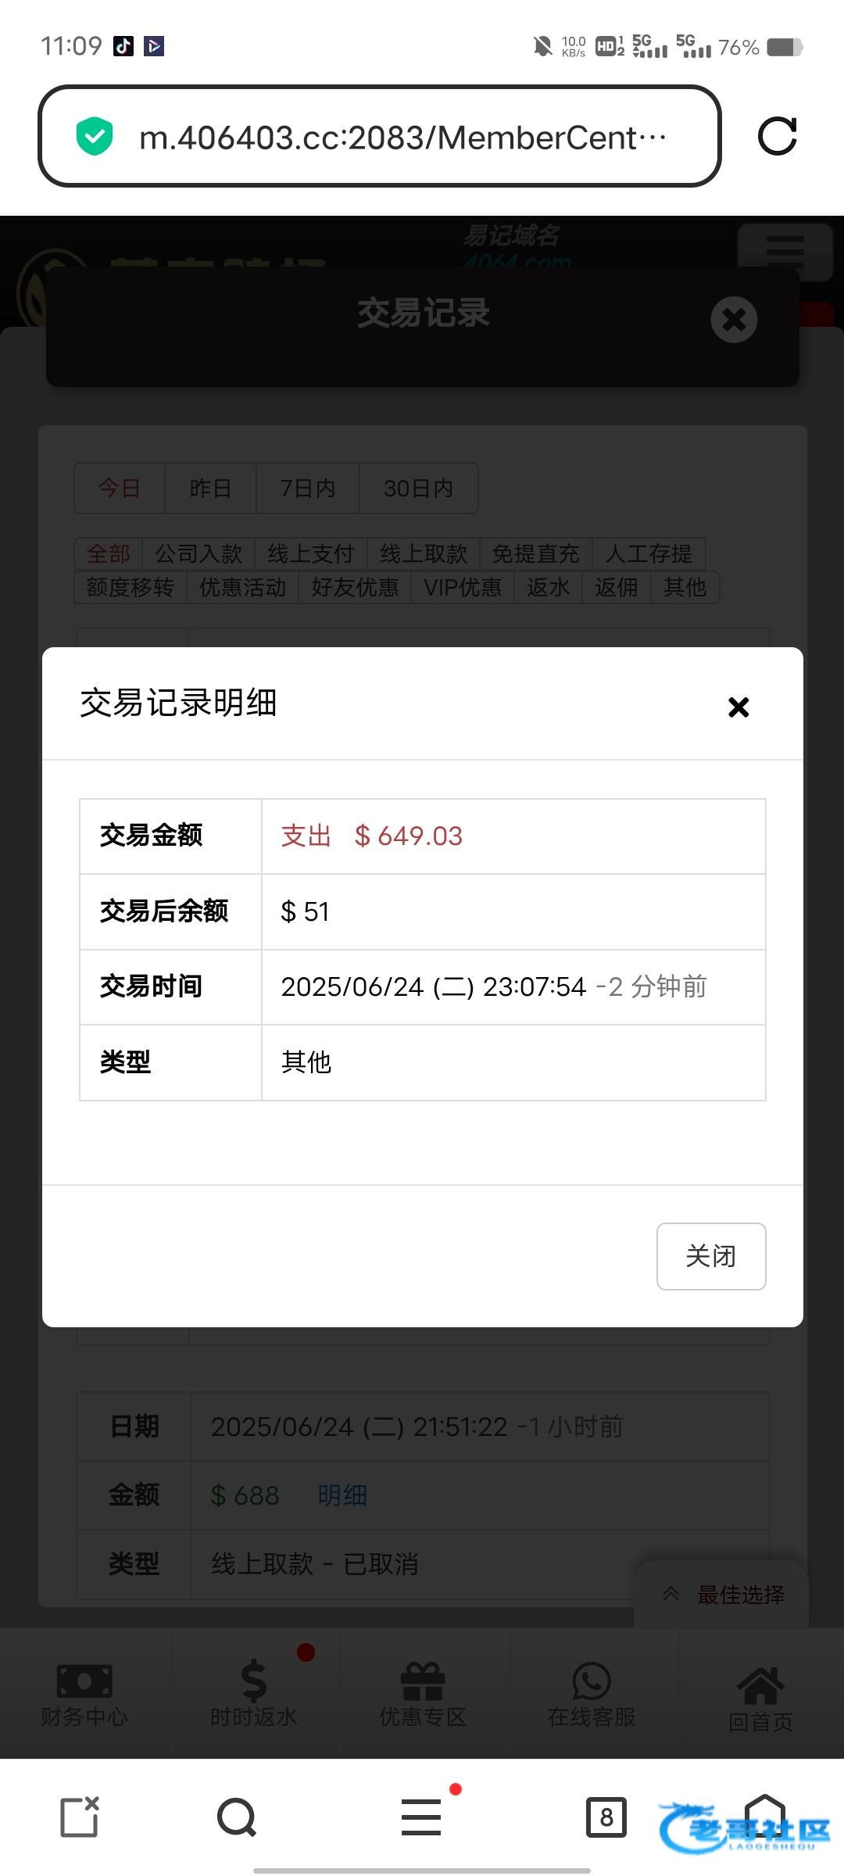This screenshot has height=1876, width=844.
Task: Filter by 线上取款 type
Action: pos(424,554)
